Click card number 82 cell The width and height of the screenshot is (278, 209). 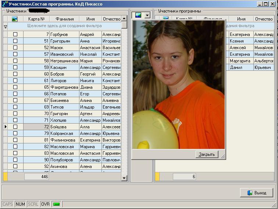(36, 147)
